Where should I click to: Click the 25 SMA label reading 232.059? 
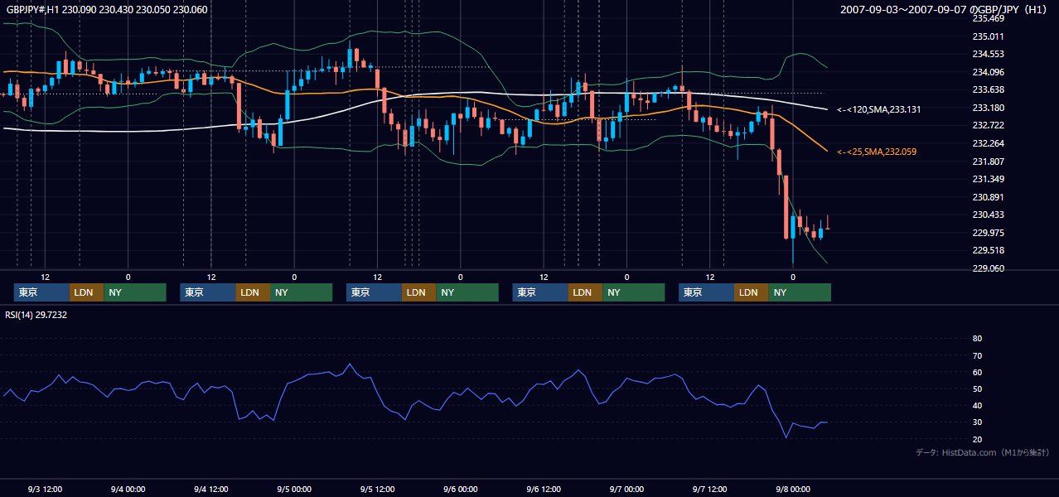pyautogui.click(x=877, y=152)
